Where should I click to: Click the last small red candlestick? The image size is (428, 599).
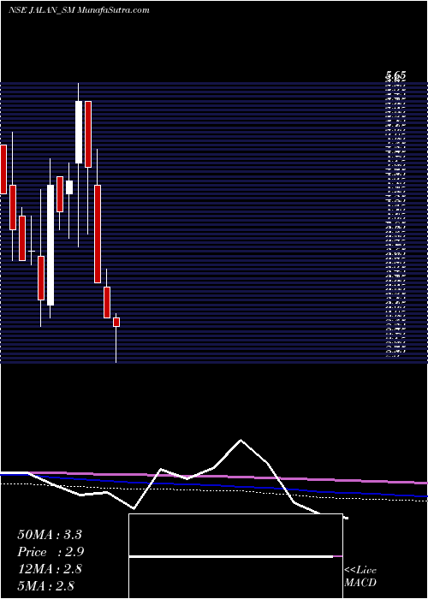click(x=116, y=322)
